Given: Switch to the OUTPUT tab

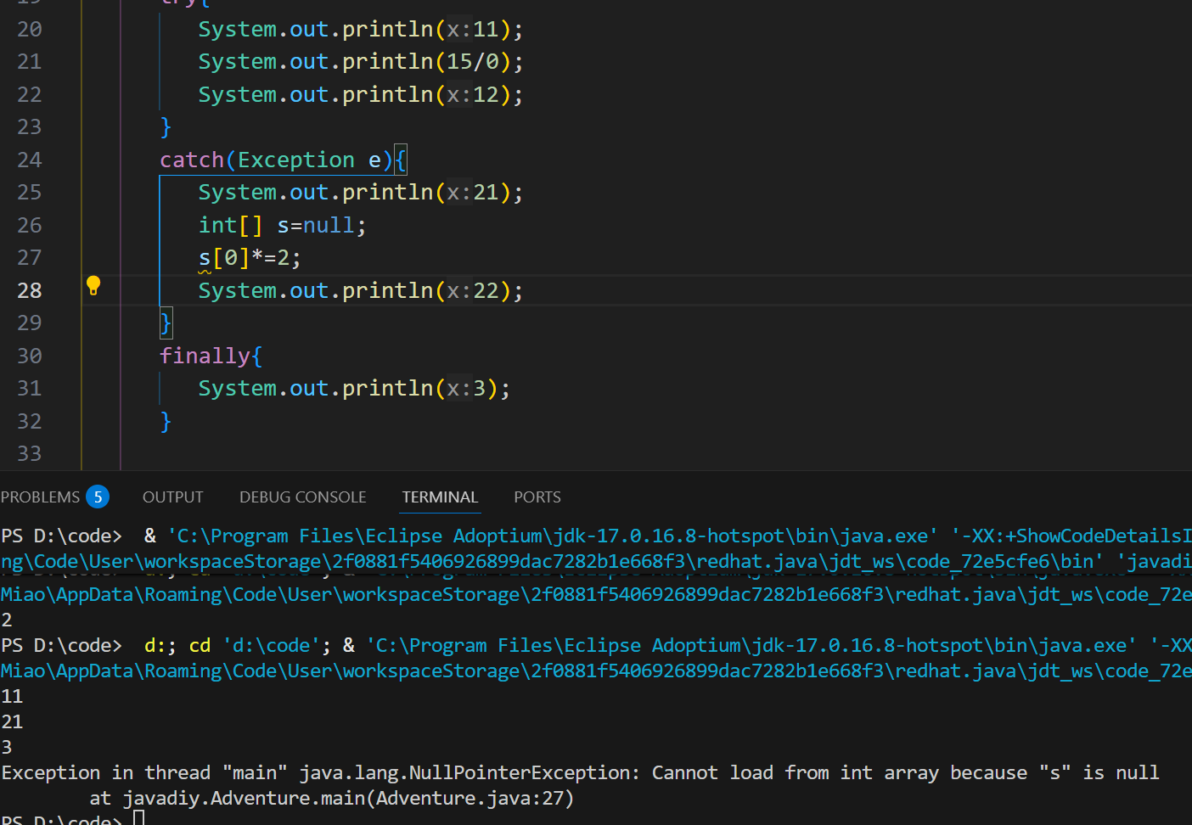Looking at the screenshot, I should coord(172,497).
